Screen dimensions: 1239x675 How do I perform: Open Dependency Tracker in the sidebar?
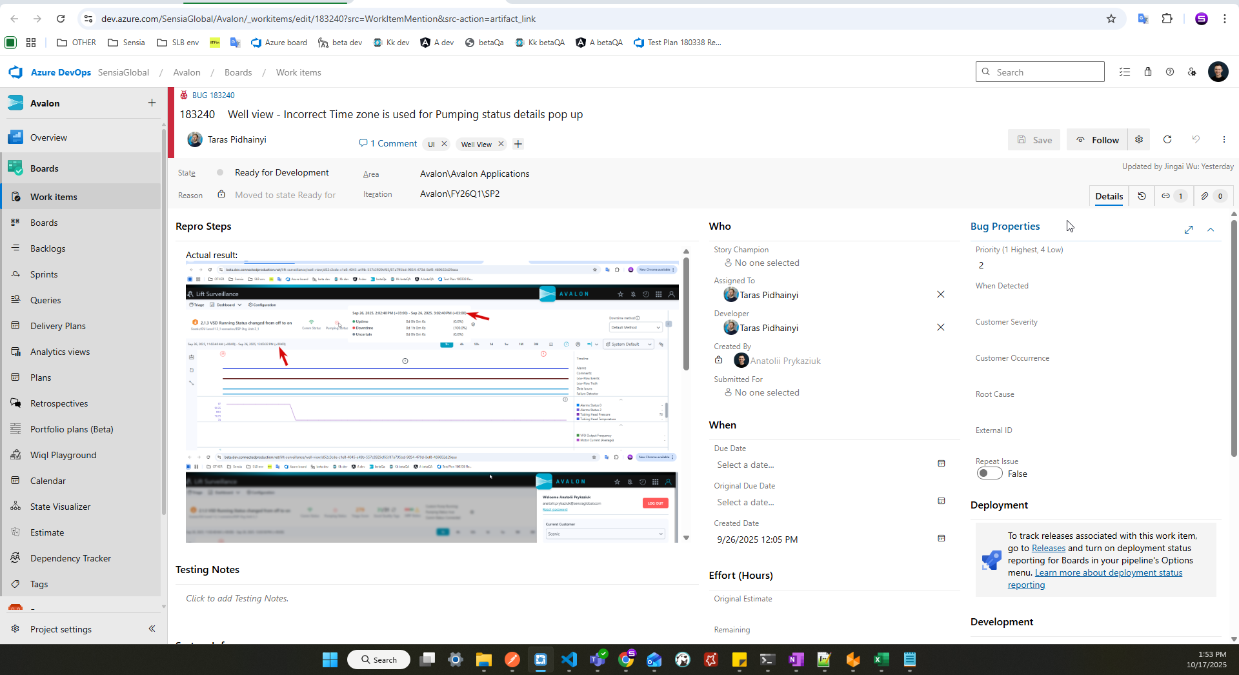pos(81,558)
